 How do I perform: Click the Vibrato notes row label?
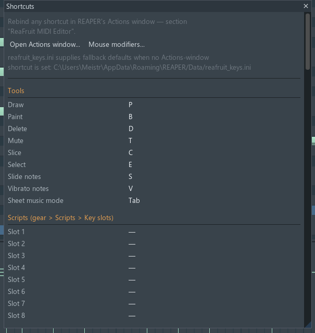point(28,188)
